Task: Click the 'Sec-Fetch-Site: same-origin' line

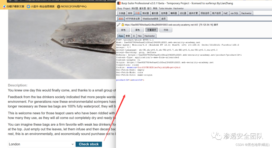Action: click(x=134, y=75)
